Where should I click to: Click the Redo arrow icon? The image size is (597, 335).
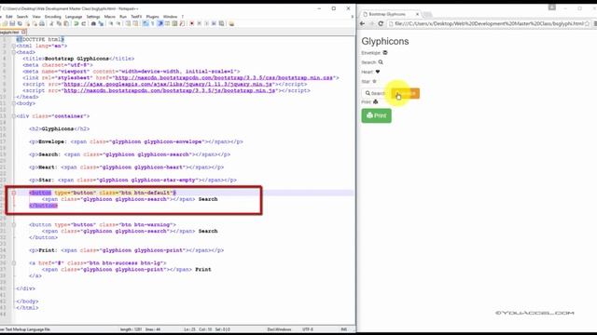pos(84,23)
